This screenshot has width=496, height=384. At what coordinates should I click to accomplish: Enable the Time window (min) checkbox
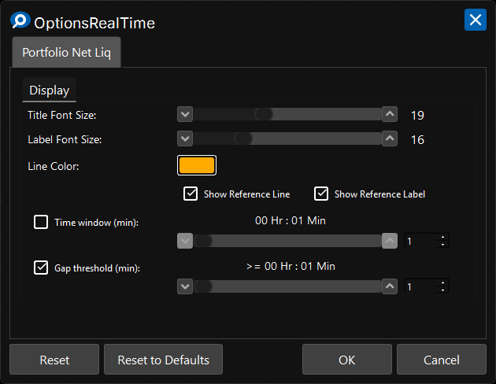point(41,222)
